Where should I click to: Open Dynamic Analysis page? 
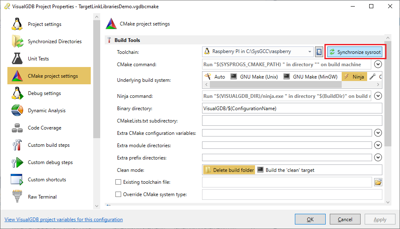49,111
